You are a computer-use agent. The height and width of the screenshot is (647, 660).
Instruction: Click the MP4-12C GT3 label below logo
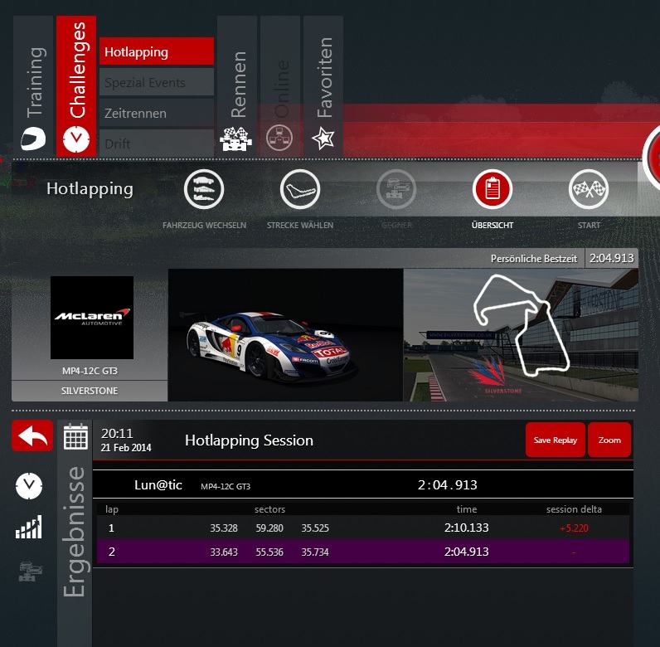pyautogui.click(x=90, y=371)
